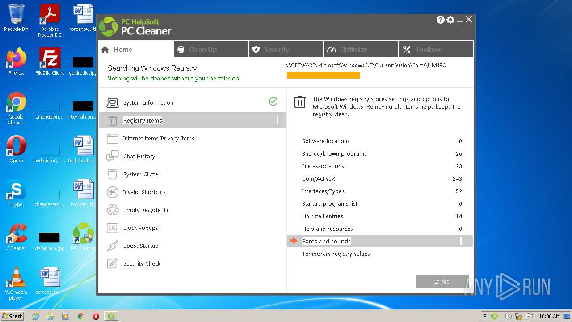Open Windows Explorer from the taskbar
Screen dimensions: 572x322
(50, 316)
